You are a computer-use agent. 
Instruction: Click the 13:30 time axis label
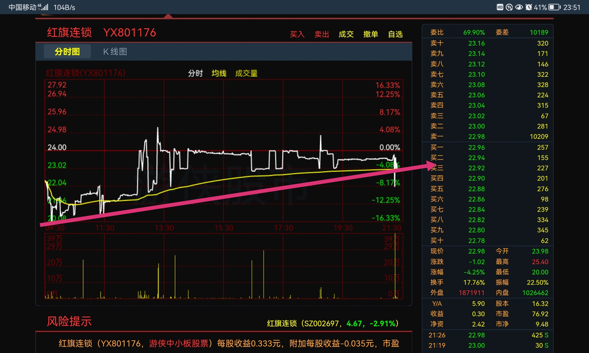click(x=164, y=228)
